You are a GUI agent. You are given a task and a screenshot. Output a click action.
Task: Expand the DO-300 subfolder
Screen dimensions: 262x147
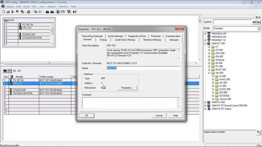213,93
